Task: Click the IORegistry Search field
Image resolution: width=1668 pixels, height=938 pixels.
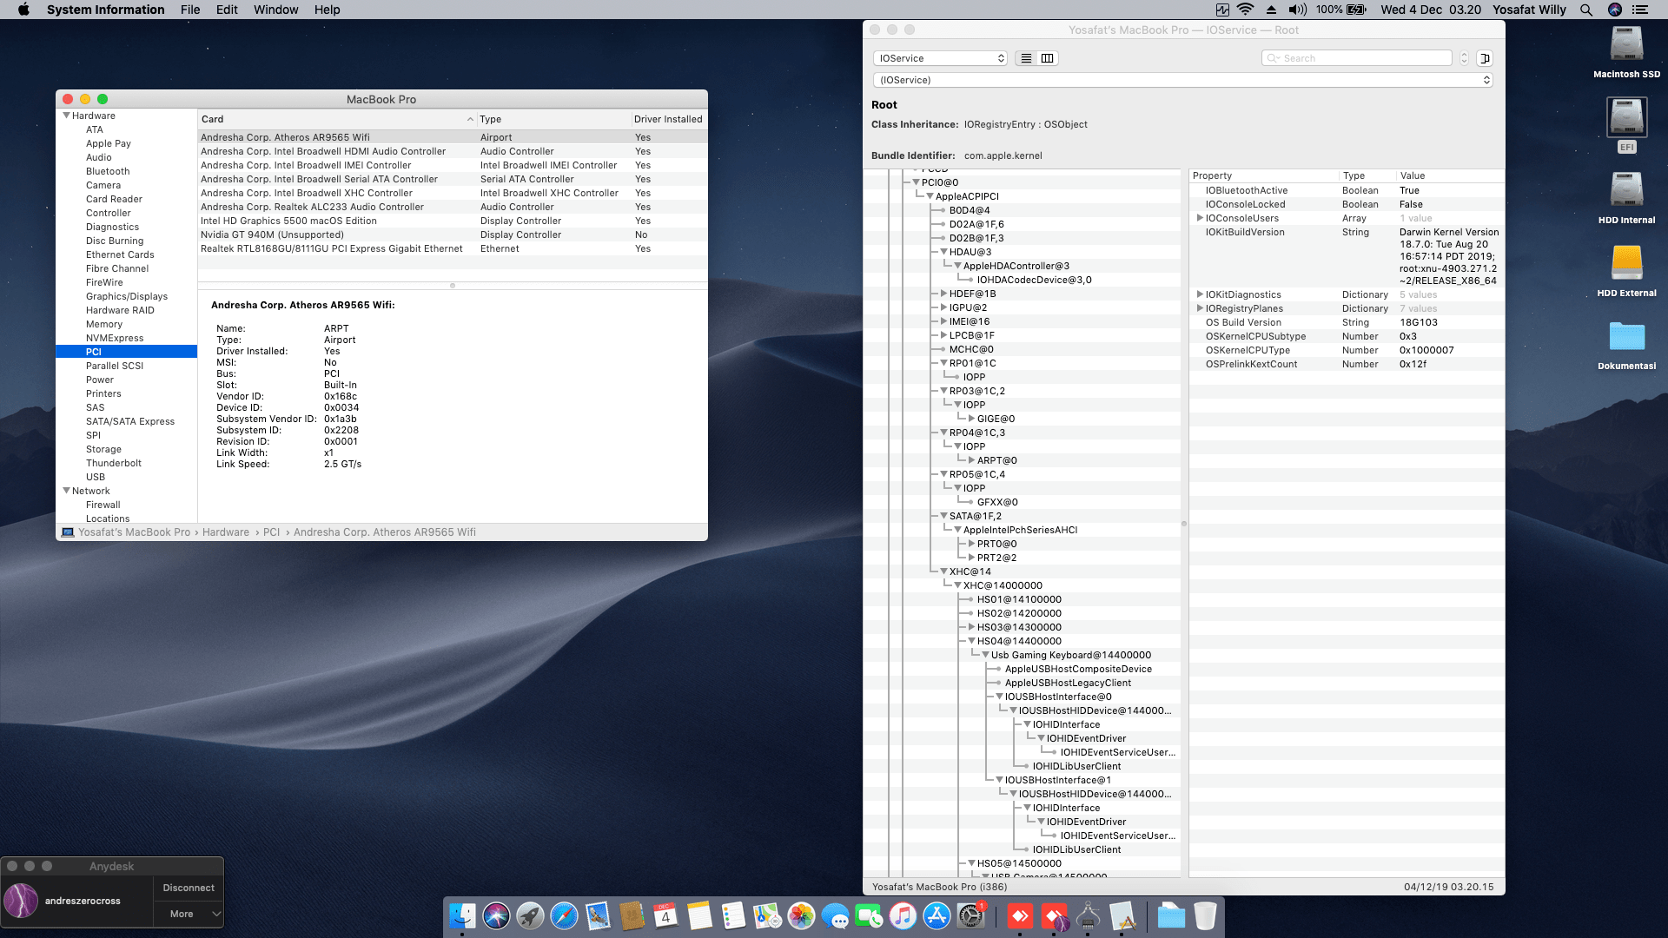Action: coord(1356,58)
